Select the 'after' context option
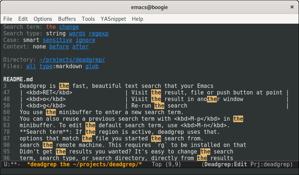Viewport: 299px width, 175px height. click(x=80, y=47)
